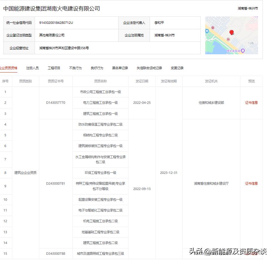Image resolution: width=273 pixels, height=261 pixels.
Task: Click the circular marker in the map's upper-left
Action: coord(213,27)
